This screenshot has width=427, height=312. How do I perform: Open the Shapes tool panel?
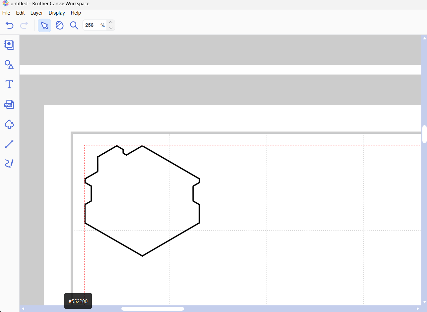[x=9, y=64]
